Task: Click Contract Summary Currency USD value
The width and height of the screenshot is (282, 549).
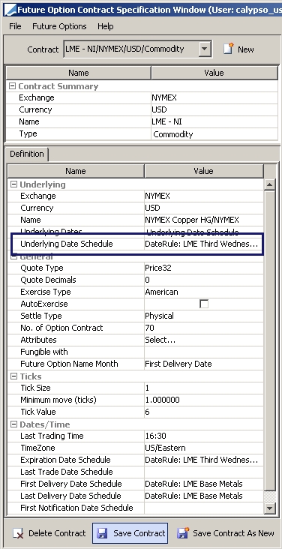Action: tap(214, 109)
